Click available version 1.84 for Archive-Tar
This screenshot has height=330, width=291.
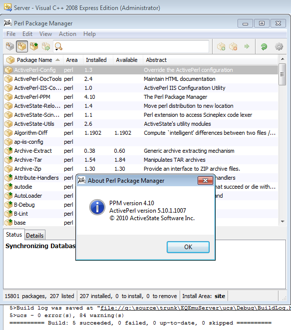coord(120,160)
